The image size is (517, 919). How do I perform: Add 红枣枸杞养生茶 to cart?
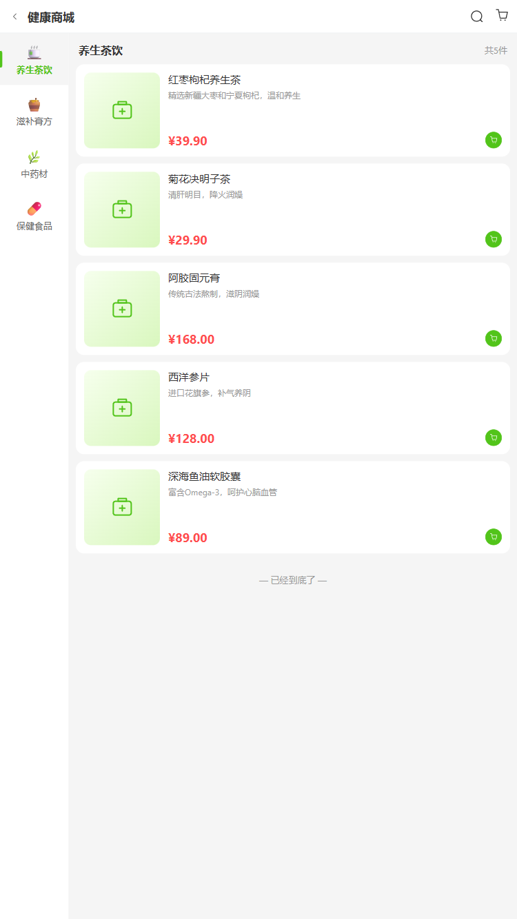(x=493, y=141)
